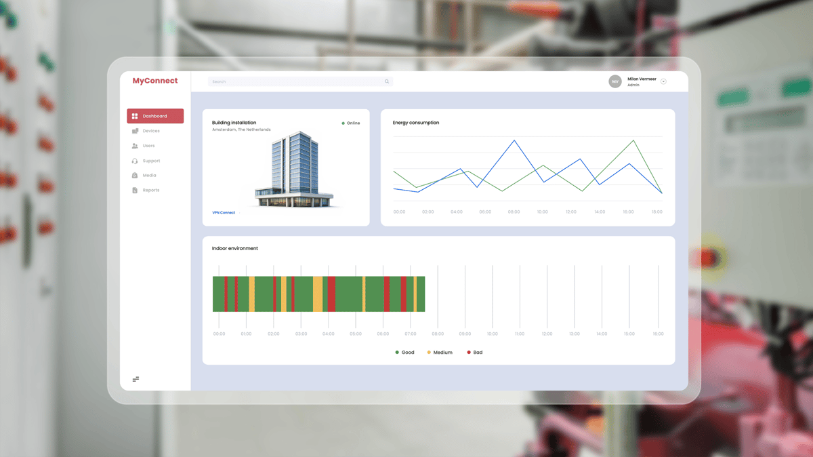Toggle the Medium legend entry

[440, 353]
